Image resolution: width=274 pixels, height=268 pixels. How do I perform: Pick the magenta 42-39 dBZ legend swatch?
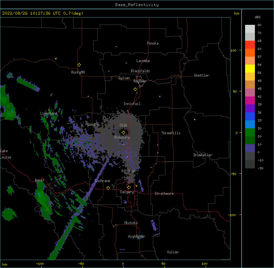(250, 100)
